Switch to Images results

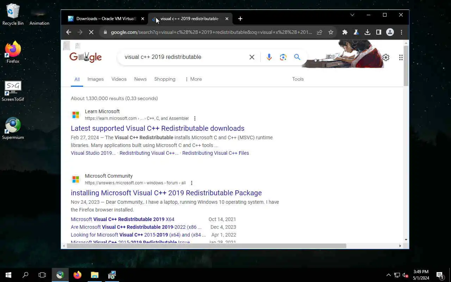95,79
